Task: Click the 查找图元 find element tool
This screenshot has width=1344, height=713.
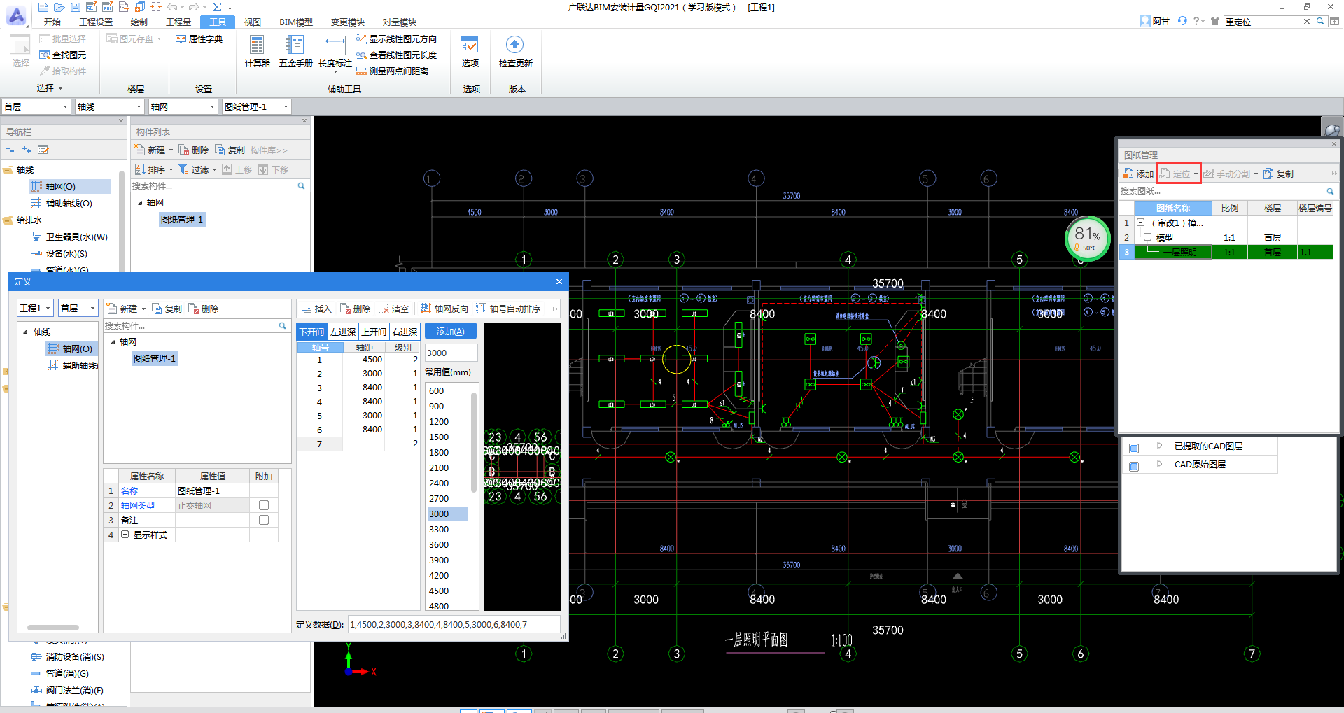Action: [63, 55]
